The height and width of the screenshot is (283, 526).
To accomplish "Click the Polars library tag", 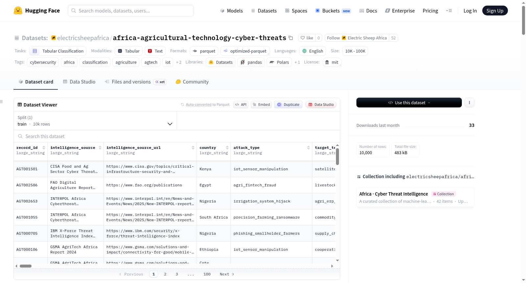I will 279,62.
